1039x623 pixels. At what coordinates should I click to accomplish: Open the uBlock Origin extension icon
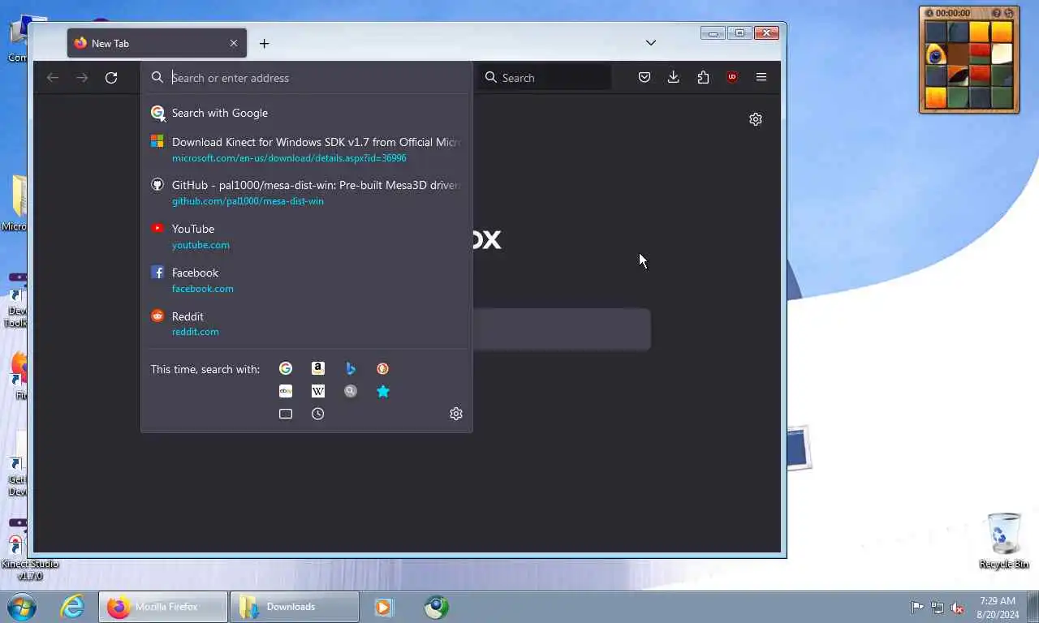point(732,77)
